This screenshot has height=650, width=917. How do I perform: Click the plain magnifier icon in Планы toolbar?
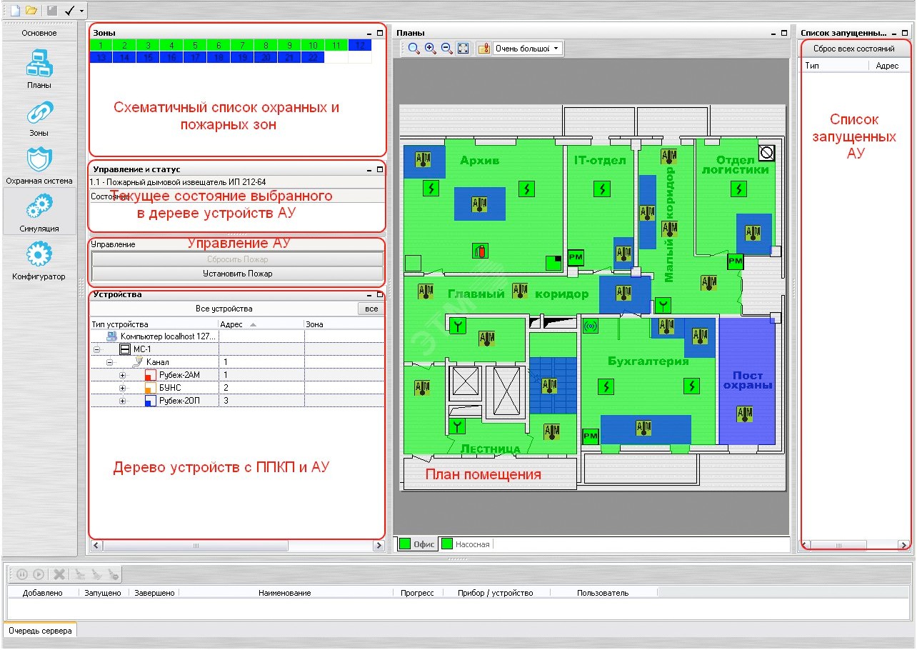point(414,49)
